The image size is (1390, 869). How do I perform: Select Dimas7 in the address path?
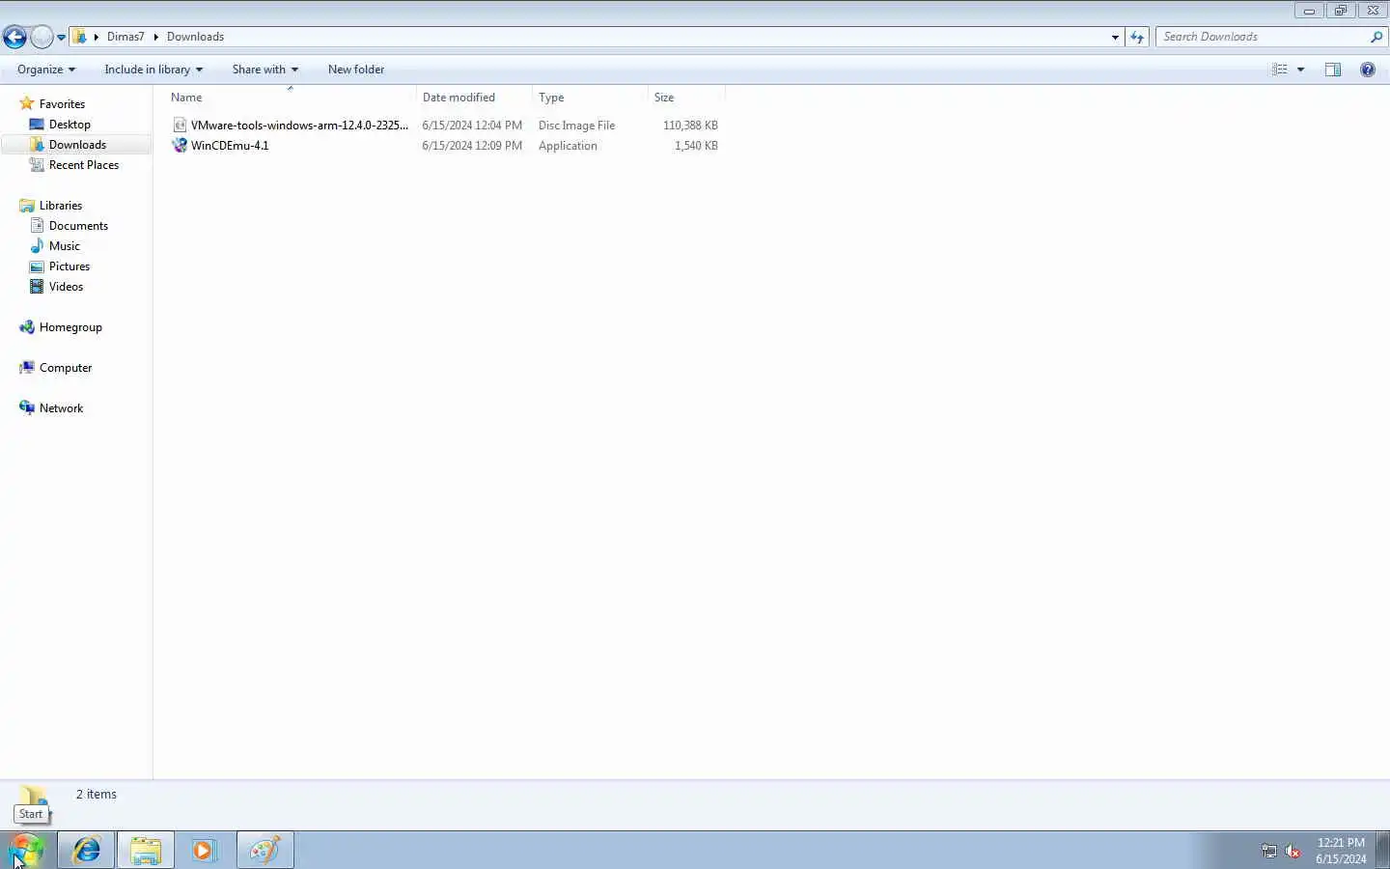(125, 37)
